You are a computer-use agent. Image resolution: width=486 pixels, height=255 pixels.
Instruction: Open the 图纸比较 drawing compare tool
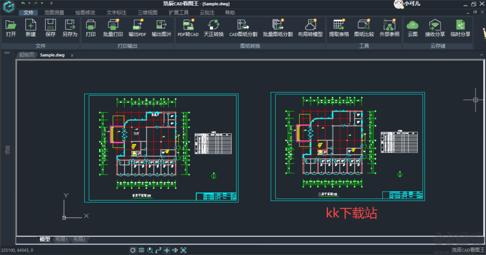(364, 28)
